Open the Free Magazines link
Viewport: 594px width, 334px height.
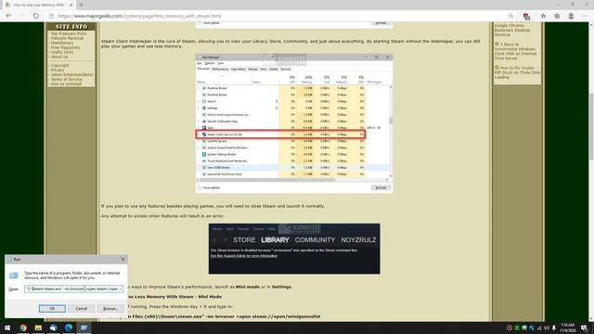[x=65, y=47]
